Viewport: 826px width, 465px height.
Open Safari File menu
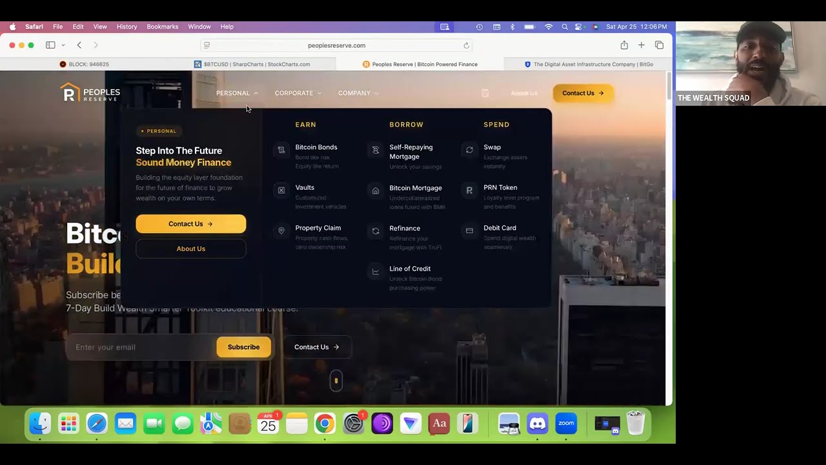tap(57, 27)
